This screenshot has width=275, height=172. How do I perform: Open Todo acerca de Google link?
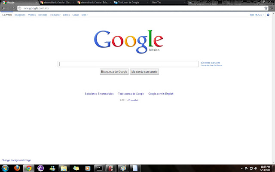click(131, 94)
